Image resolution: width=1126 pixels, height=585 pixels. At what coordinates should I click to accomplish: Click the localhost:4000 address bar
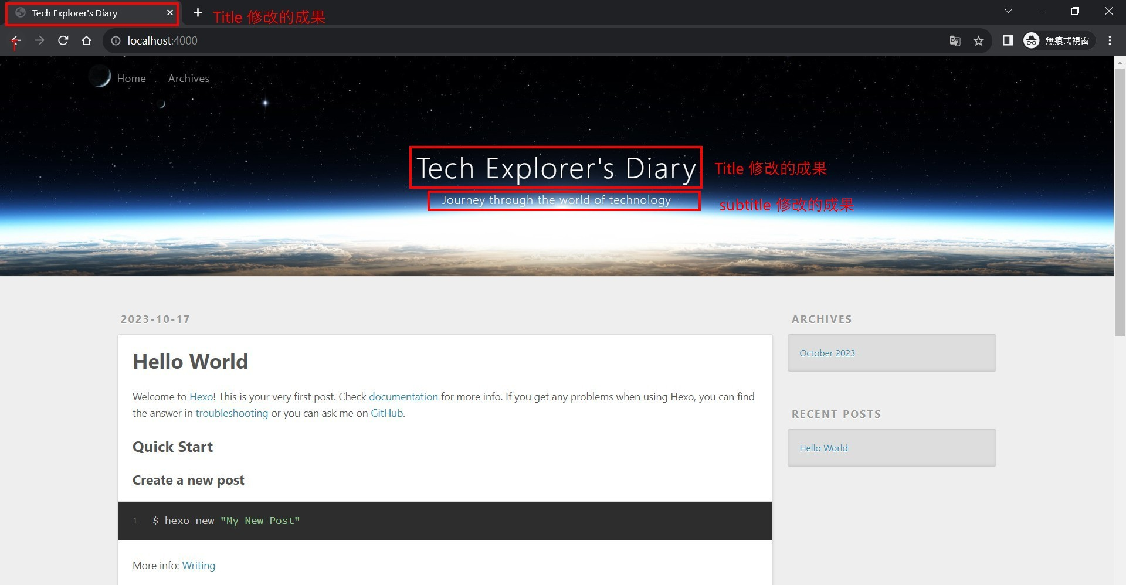[x=528, y=40]
